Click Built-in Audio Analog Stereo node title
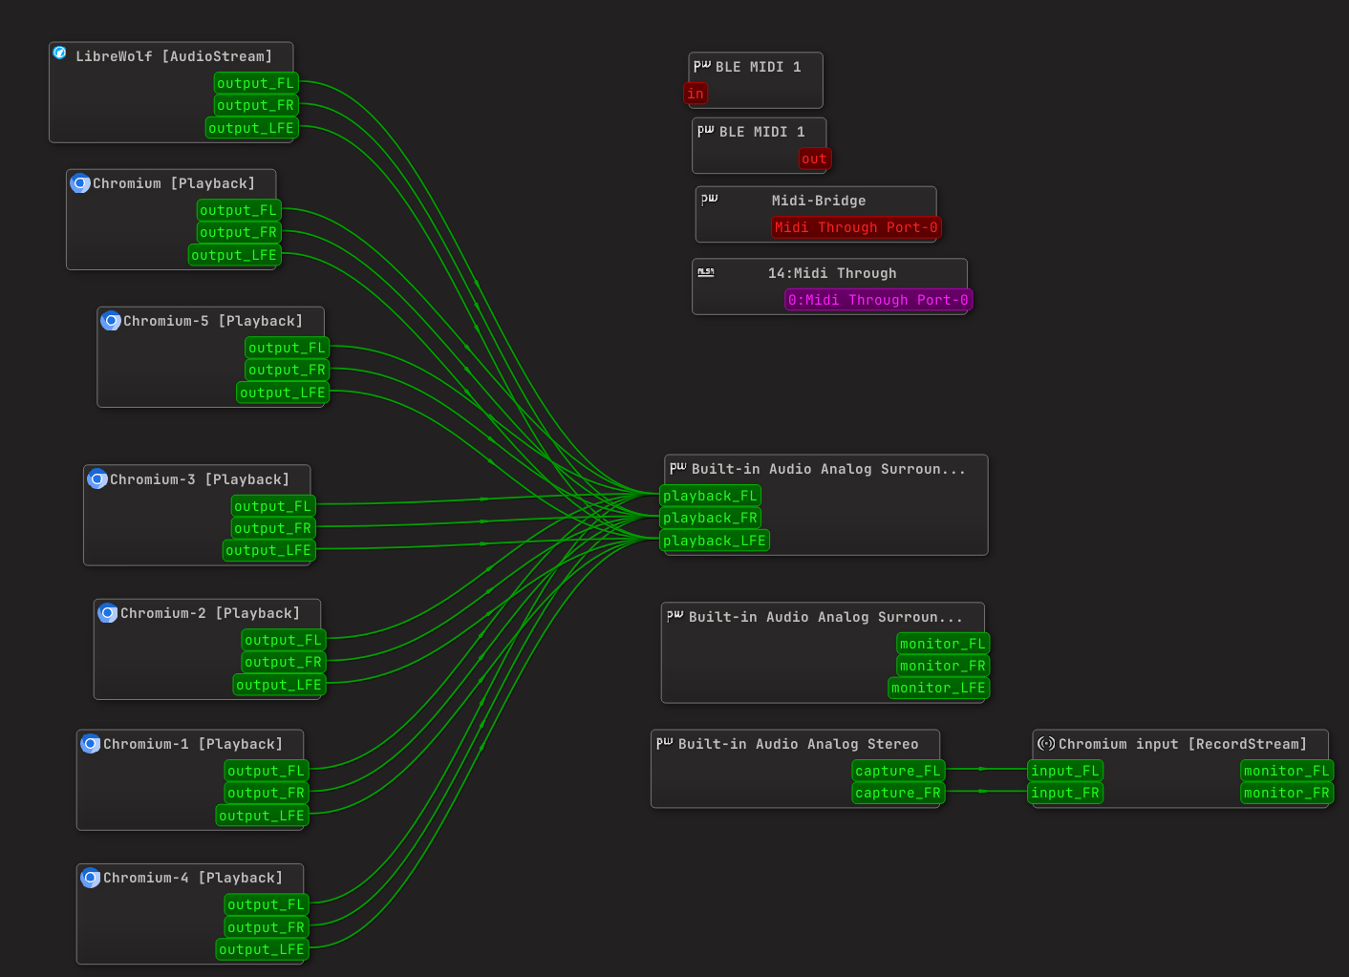 [799, 744]
